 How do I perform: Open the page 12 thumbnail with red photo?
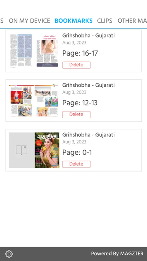(x=21, y=101)
